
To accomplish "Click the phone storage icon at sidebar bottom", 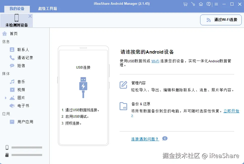I will (x=7, y=147).
